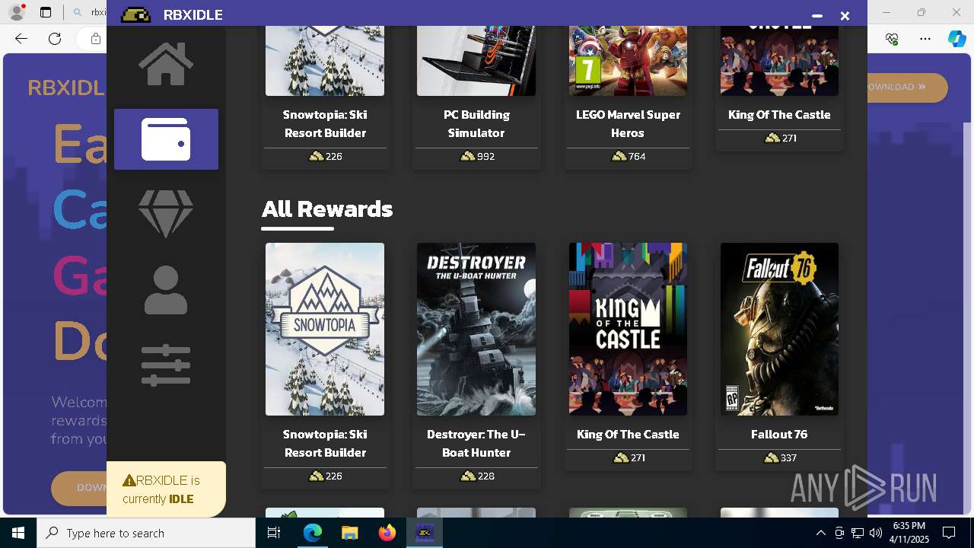Switch to RBXIDLE app on the taskbar
The height and width of the screenshot is (548, 974).
(424, 533)
